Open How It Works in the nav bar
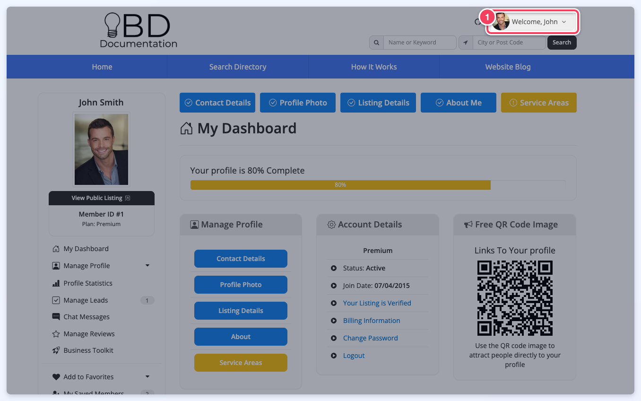 click(374, 67)
